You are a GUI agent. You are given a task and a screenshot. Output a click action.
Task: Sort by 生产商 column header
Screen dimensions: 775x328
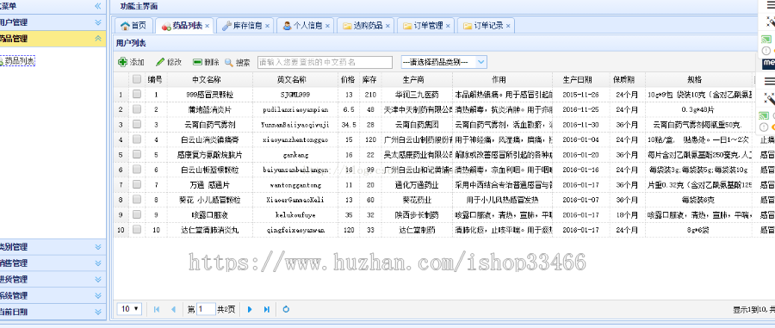coord(417,79)
